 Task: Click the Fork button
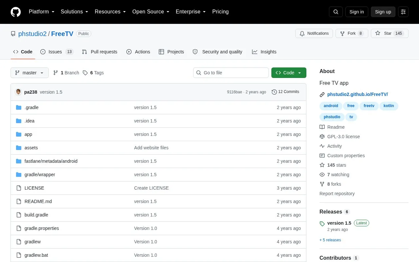click(352, 33)
